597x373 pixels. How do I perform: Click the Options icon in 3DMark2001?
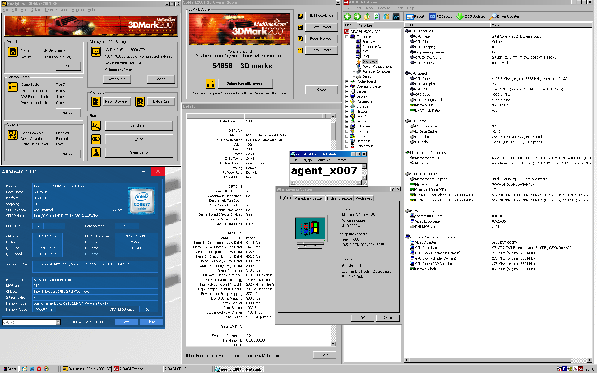pos(13,135)
